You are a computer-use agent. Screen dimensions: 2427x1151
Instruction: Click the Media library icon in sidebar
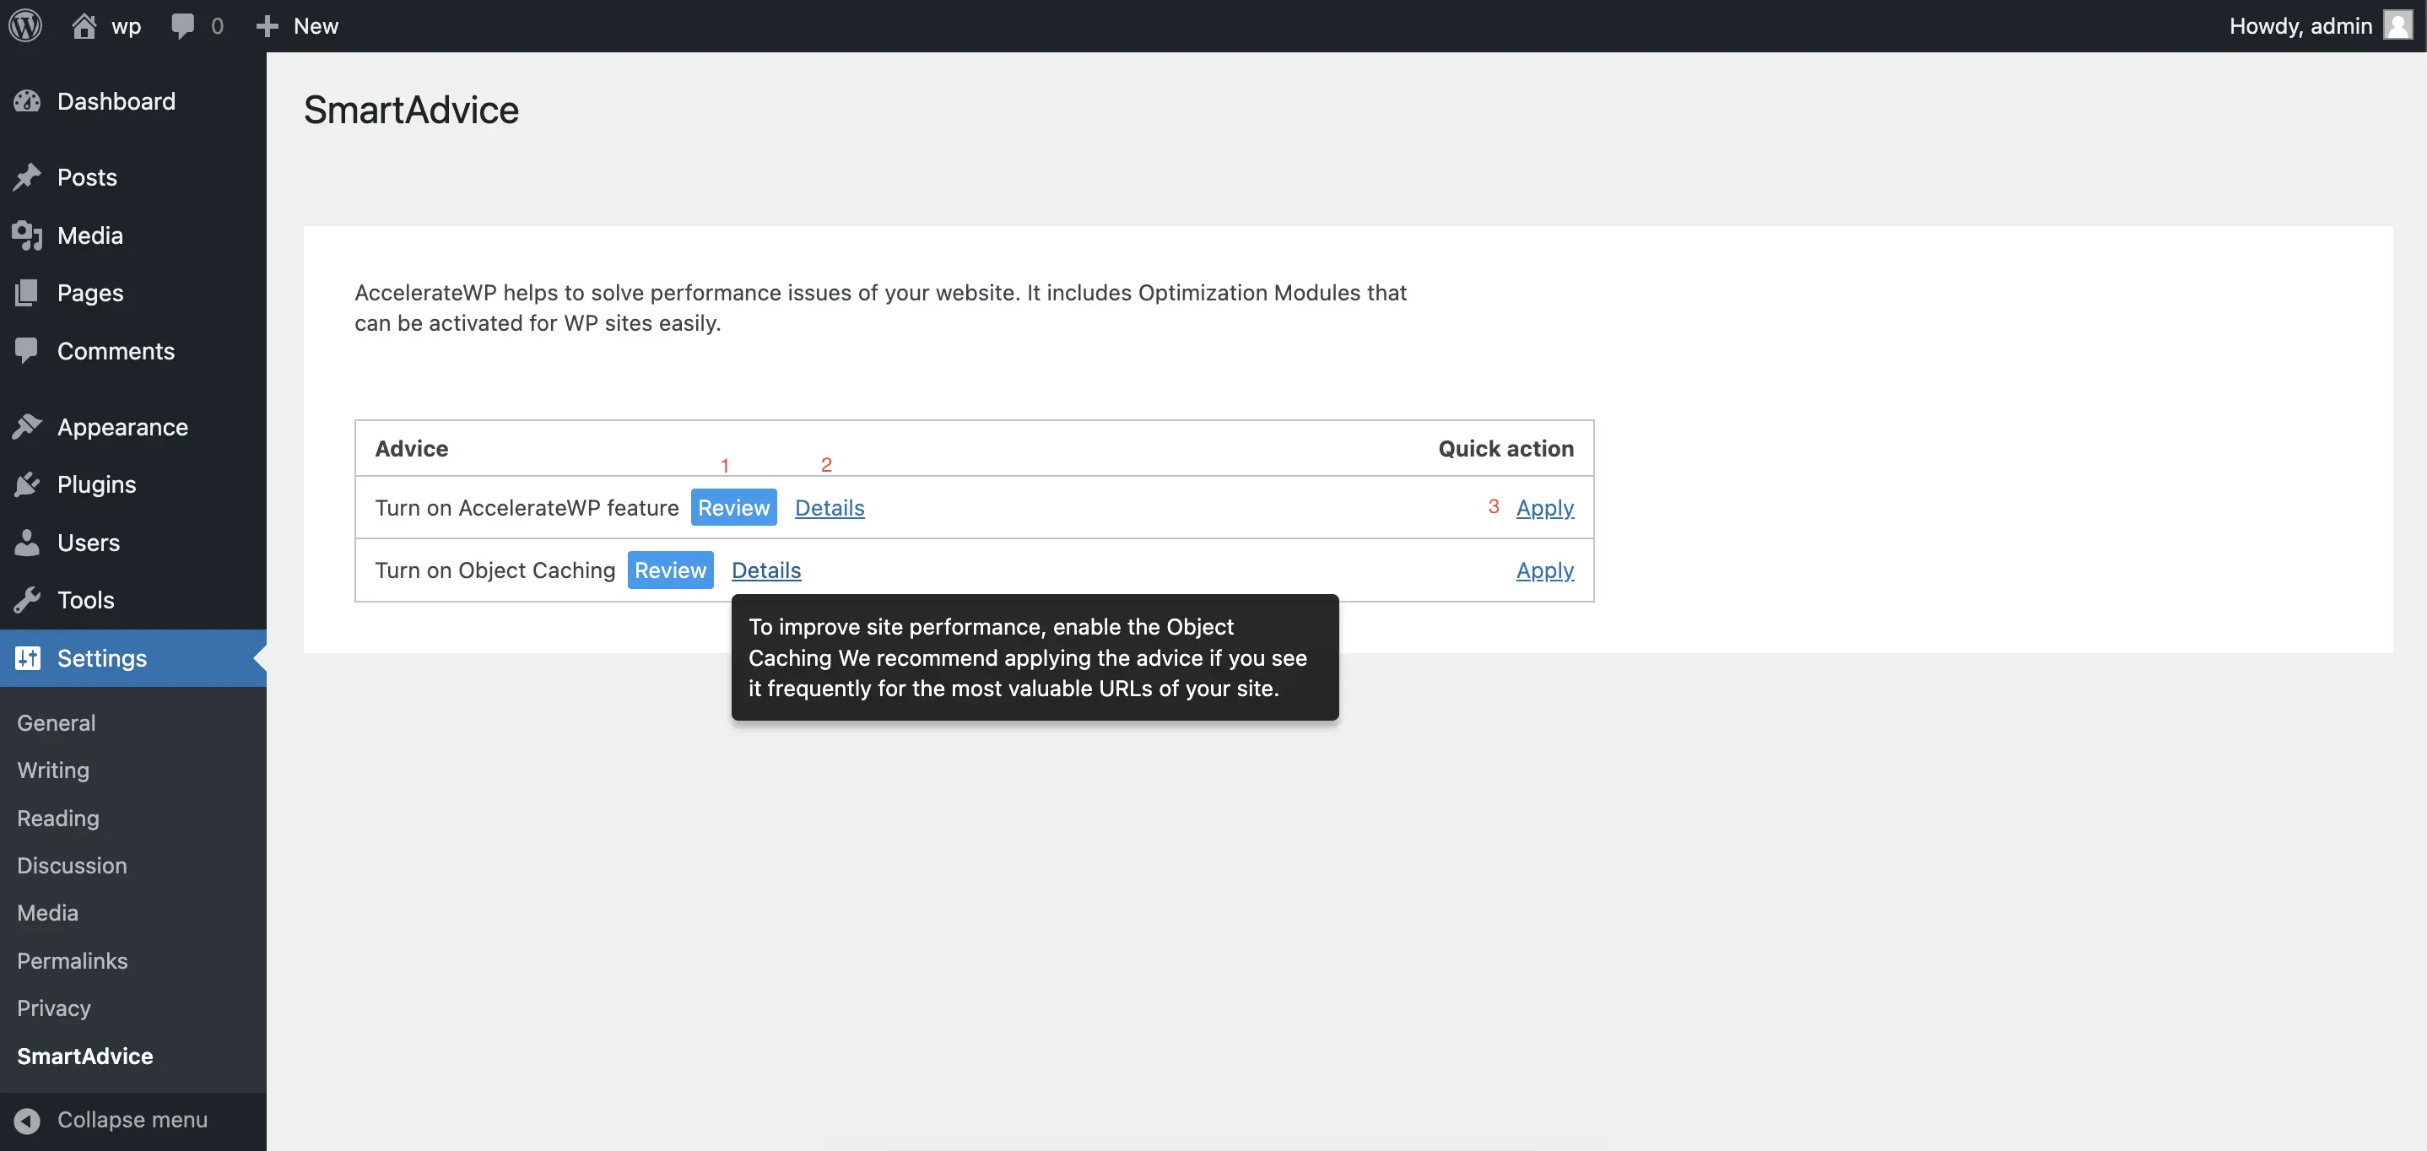[27, 235]
